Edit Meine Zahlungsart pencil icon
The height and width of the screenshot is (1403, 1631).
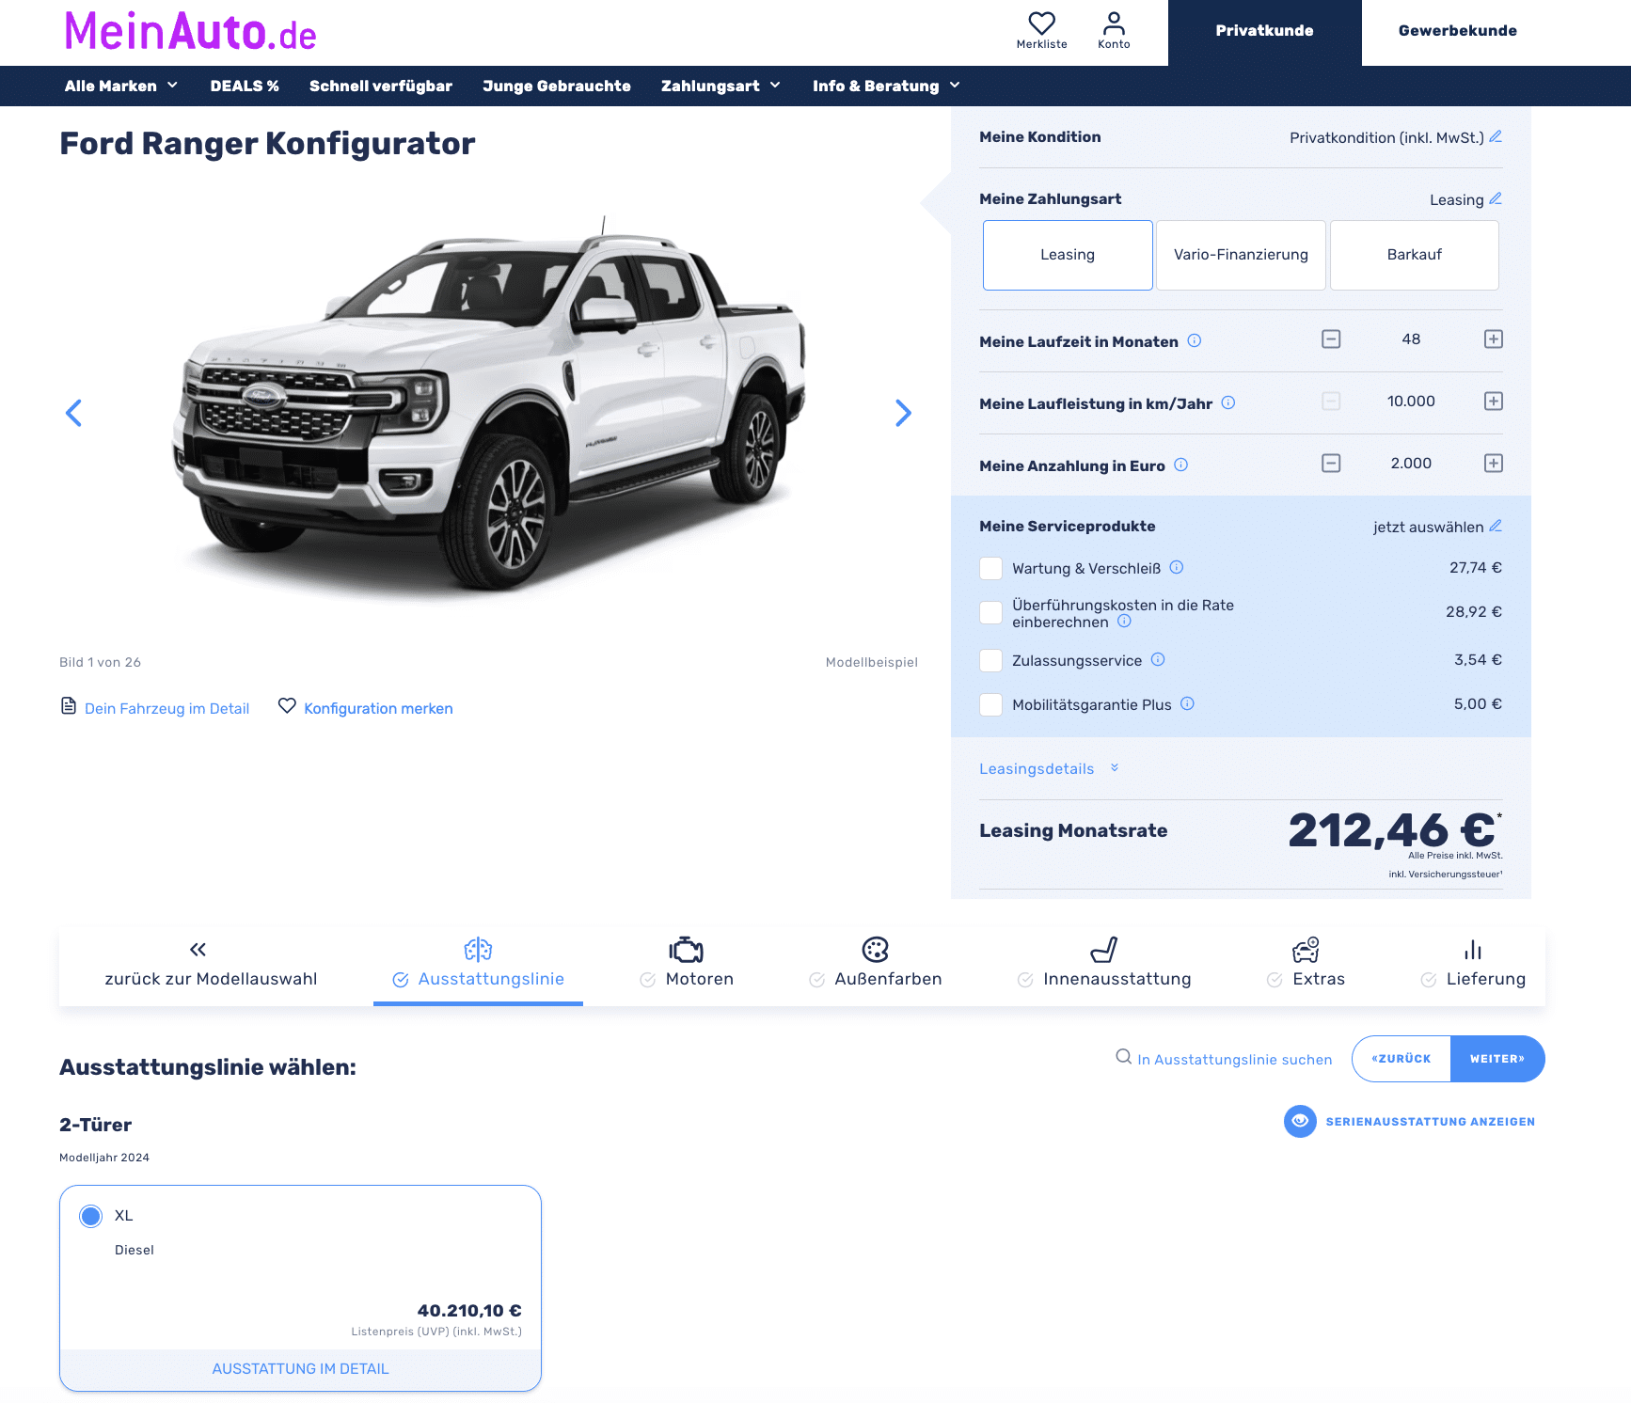click(1496, 198)
